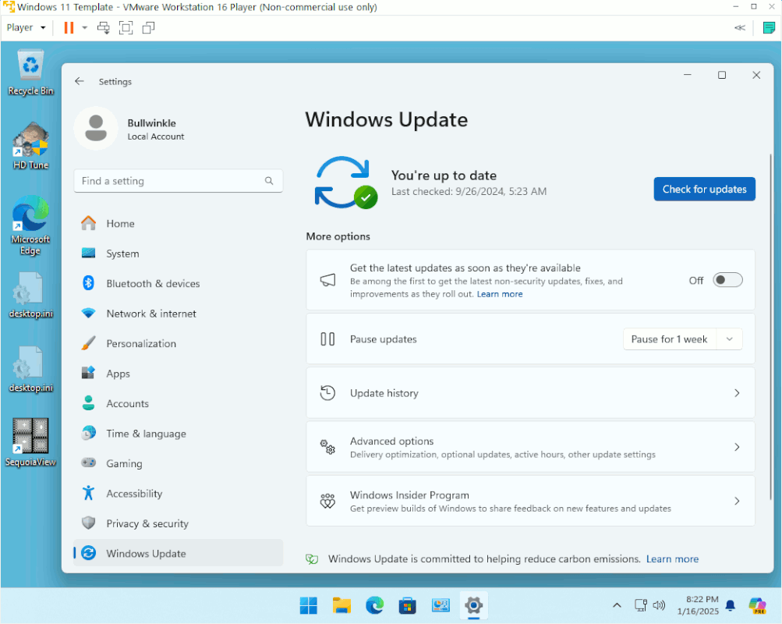Screen dimensions: 782x624
Task: Select Windows Update in sidebar
Action: tap(178, 553)
